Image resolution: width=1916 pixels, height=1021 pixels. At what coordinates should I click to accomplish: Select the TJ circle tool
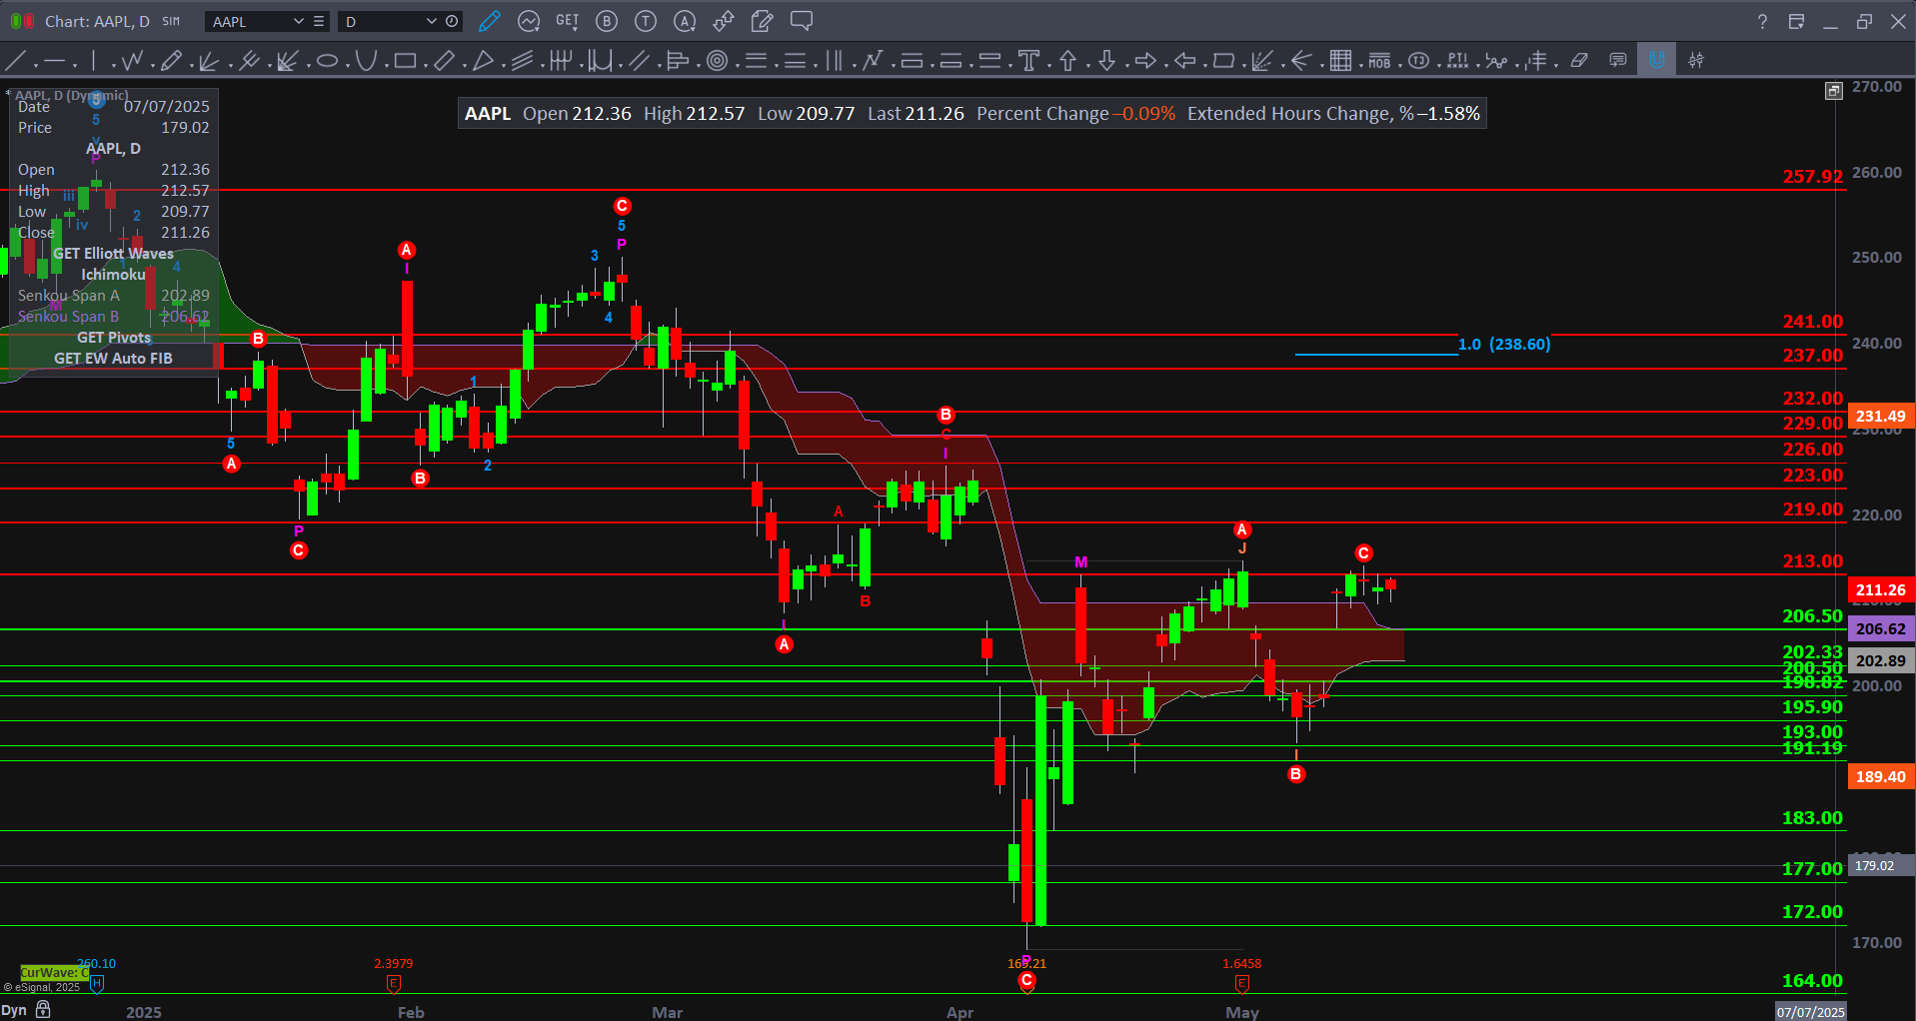1418,61
